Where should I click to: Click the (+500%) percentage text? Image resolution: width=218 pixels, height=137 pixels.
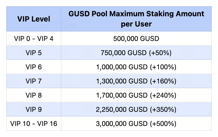pyautogui.click(x=163, y=123)
